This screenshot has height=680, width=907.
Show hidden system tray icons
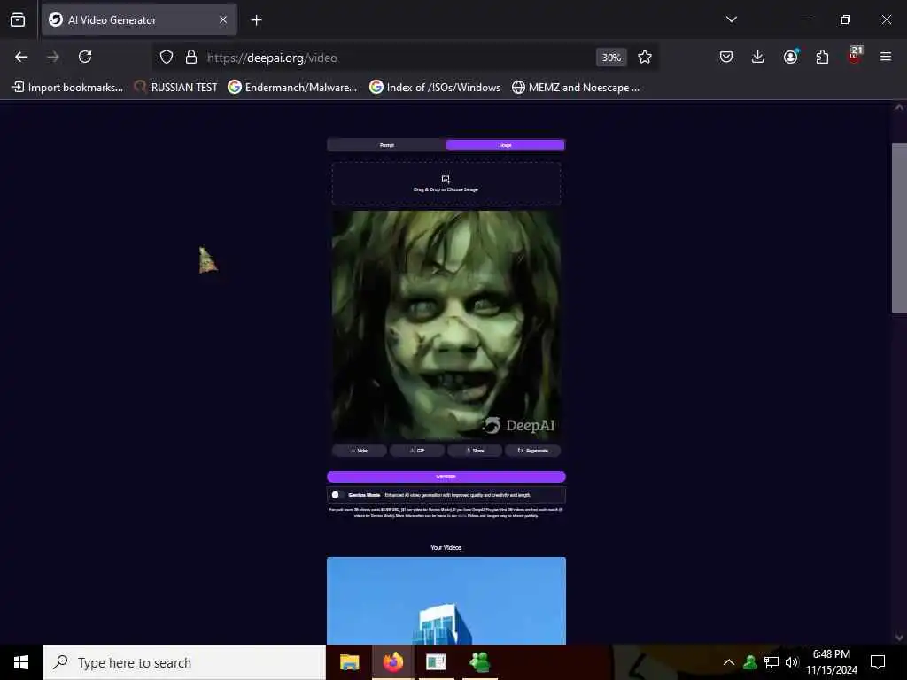(x=728, y=662)
